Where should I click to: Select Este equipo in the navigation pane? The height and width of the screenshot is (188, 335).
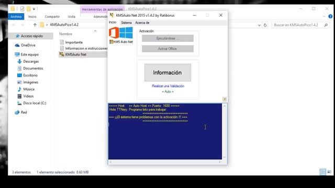[x=30, y=54]
